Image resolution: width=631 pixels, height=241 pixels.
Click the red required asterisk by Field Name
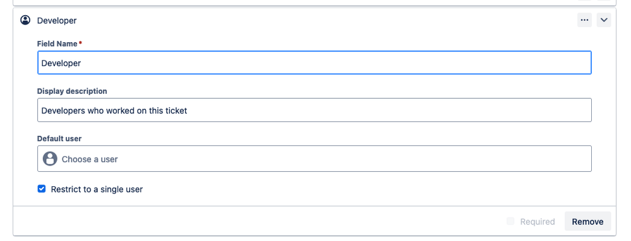(80, 43)
